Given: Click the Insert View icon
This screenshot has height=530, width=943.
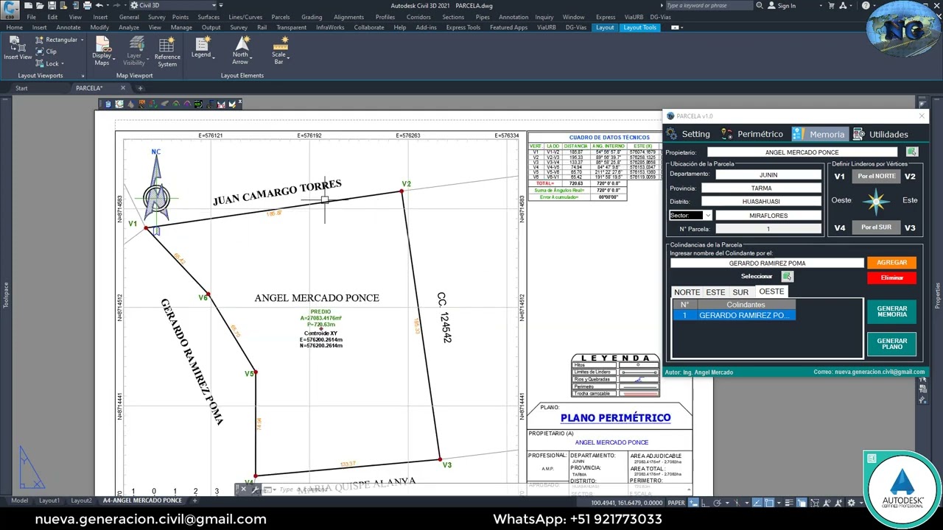Looking at the screenshot, I should [17, 49].
